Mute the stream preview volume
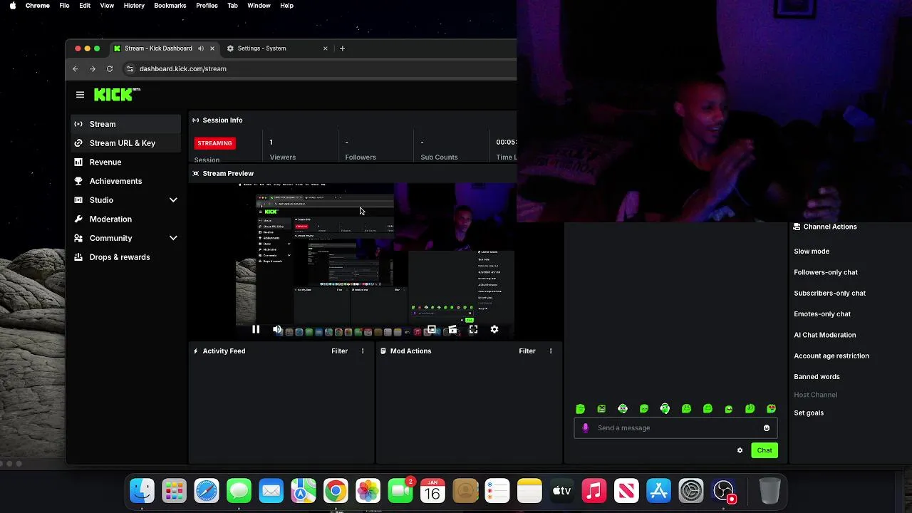Viewport: 912px width, 513px height. click(x=277, y=329)
